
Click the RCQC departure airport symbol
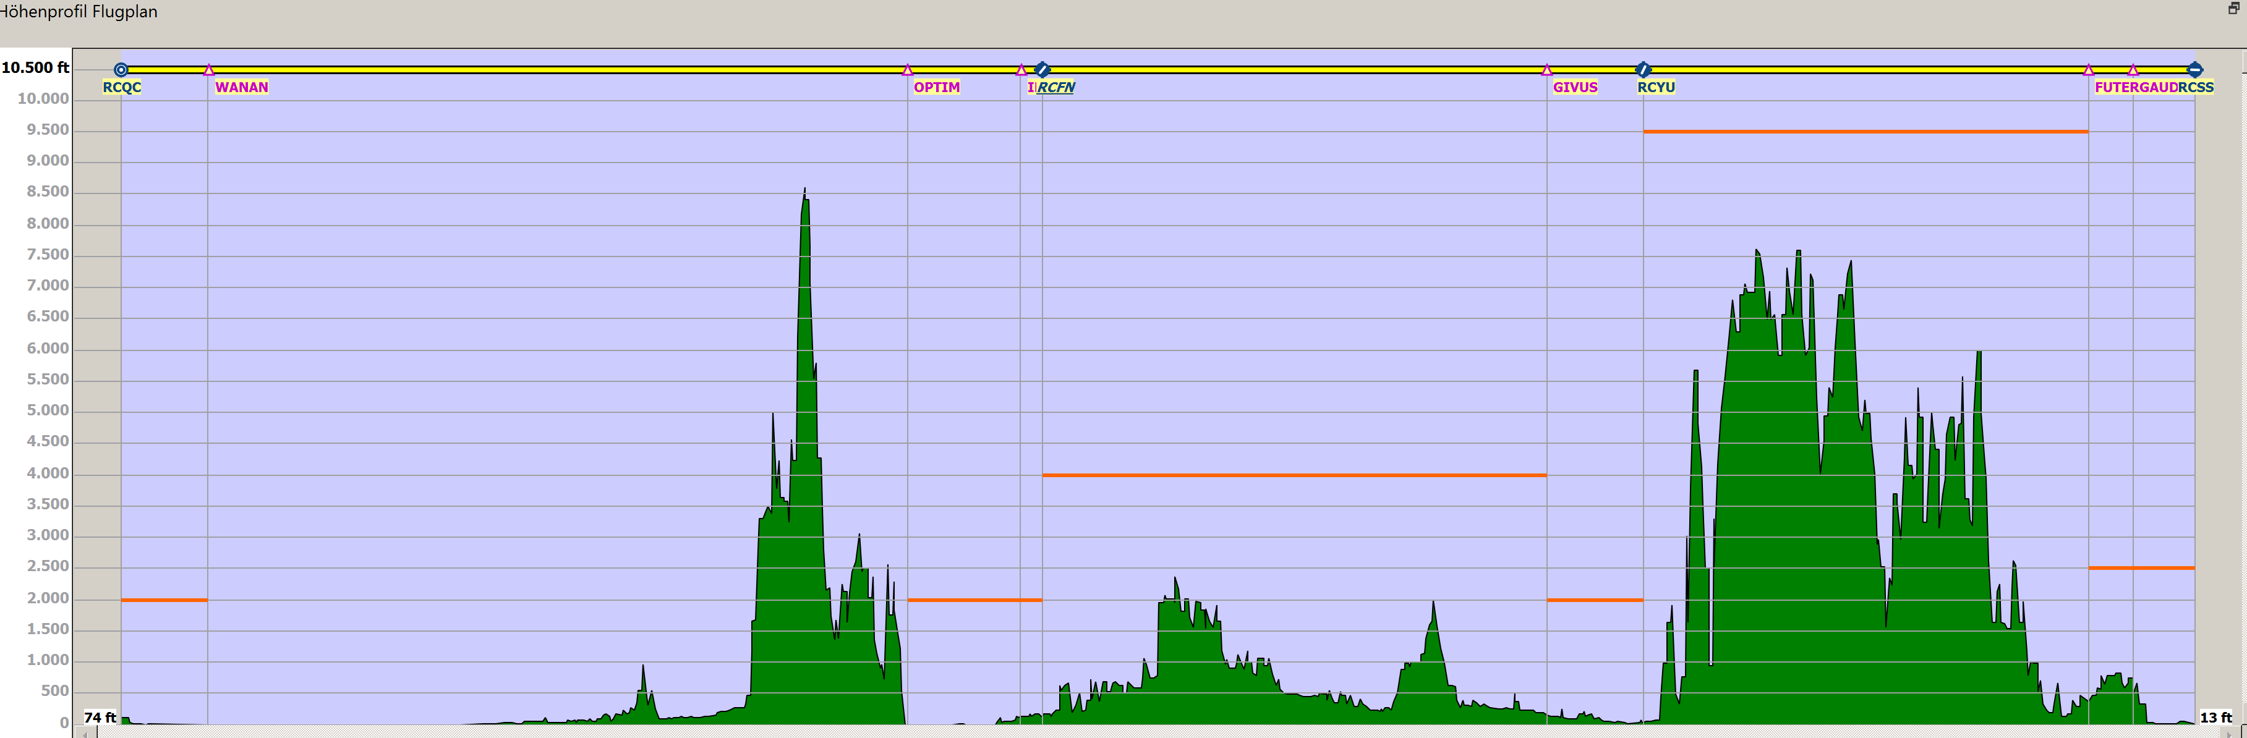pos(121,70)
